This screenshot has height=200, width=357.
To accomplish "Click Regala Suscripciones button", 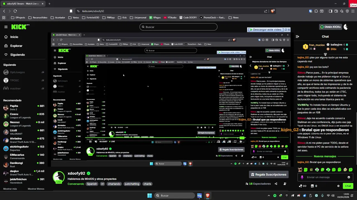I will pyautogui.click(x=269, y=174).
